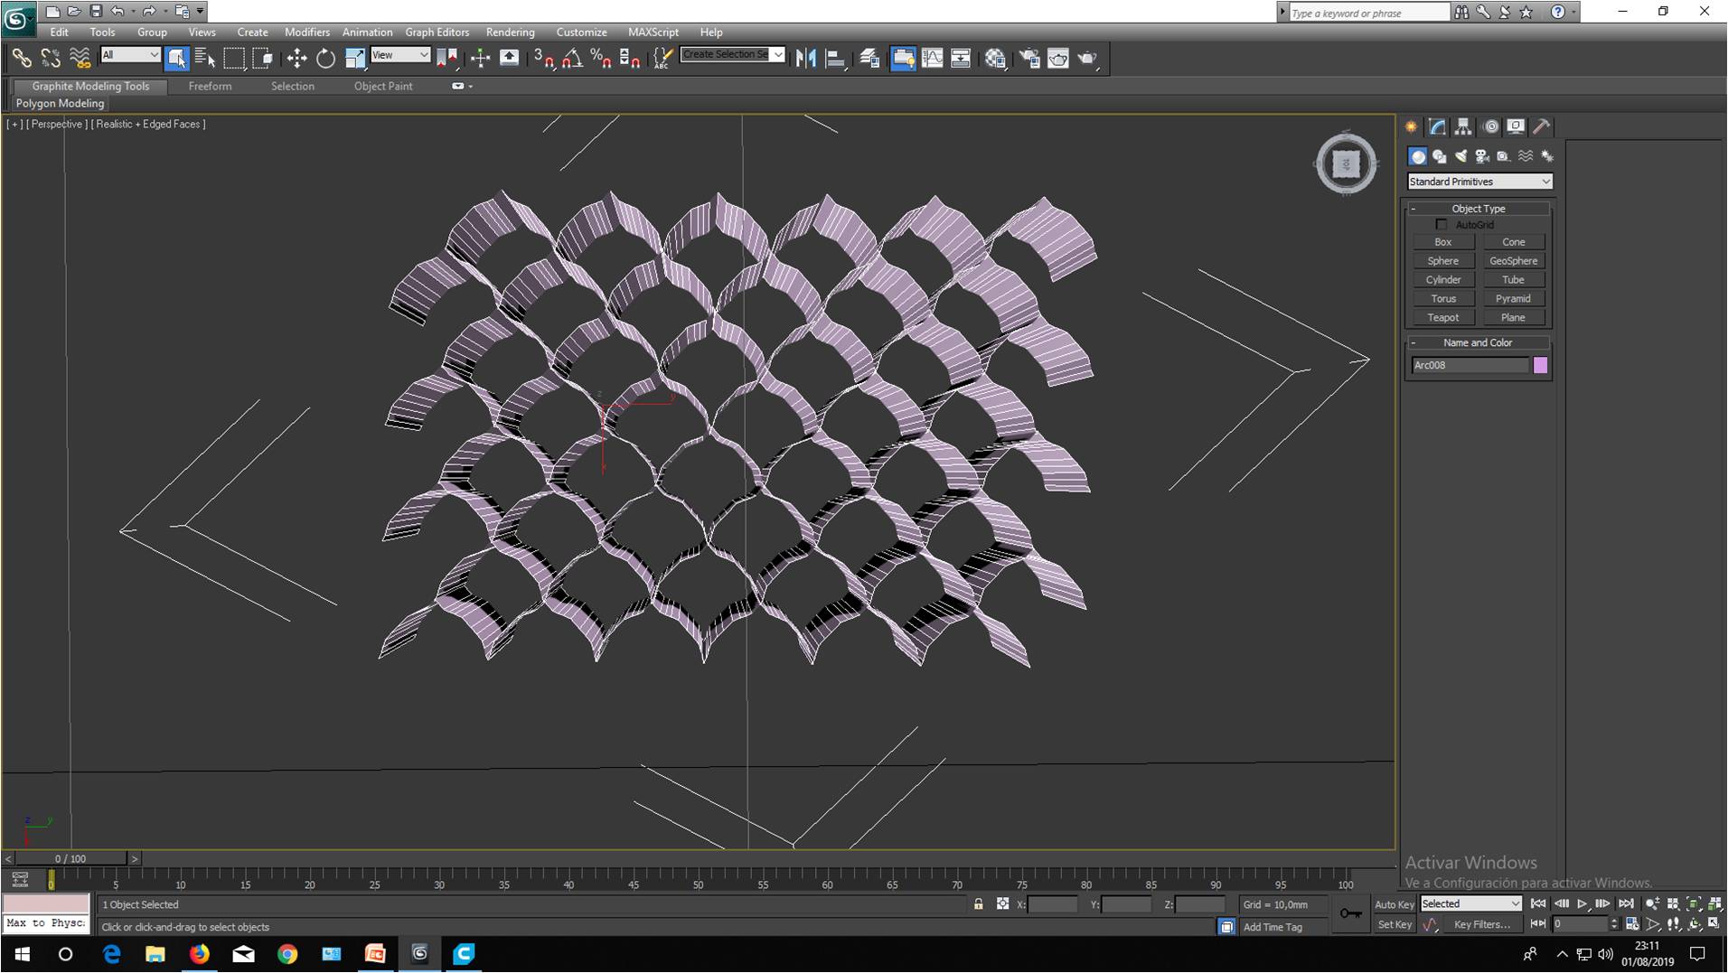Image resolution: width=1728 pixels, height=973 pixels.
Task: Switch to the Freeform ribbon tab
Action: click(x=210, y=86)
